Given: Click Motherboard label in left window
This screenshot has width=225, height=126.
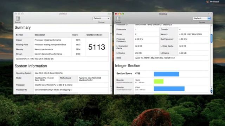Looking at the screenshot, I should [x=66, y=78].
